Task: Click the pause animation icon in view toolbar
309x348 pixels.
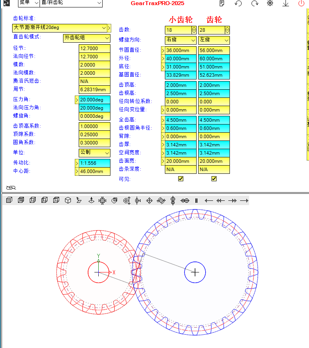Action: [x=196, y=200]
